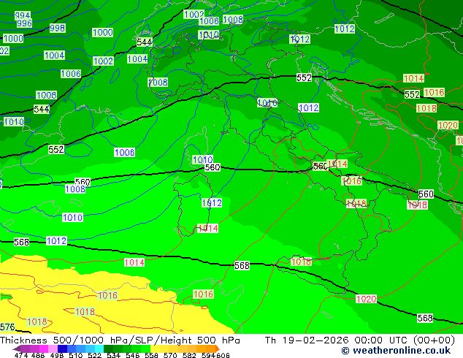Click the 996 isobar label
The width and height of the screenshot is (463, 358).
point(24,23)
